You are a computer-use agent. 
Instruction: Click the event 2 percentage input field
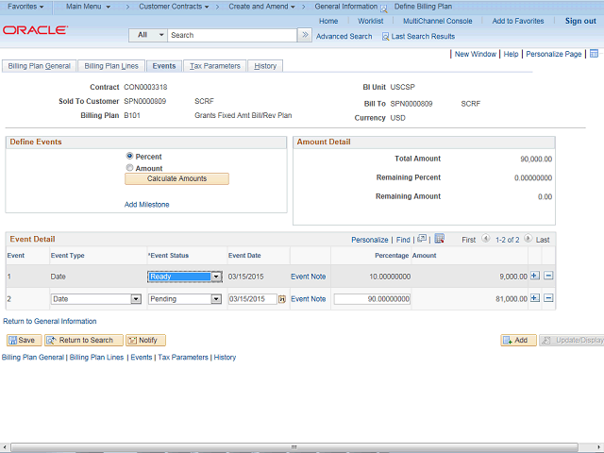coord(372,299)
